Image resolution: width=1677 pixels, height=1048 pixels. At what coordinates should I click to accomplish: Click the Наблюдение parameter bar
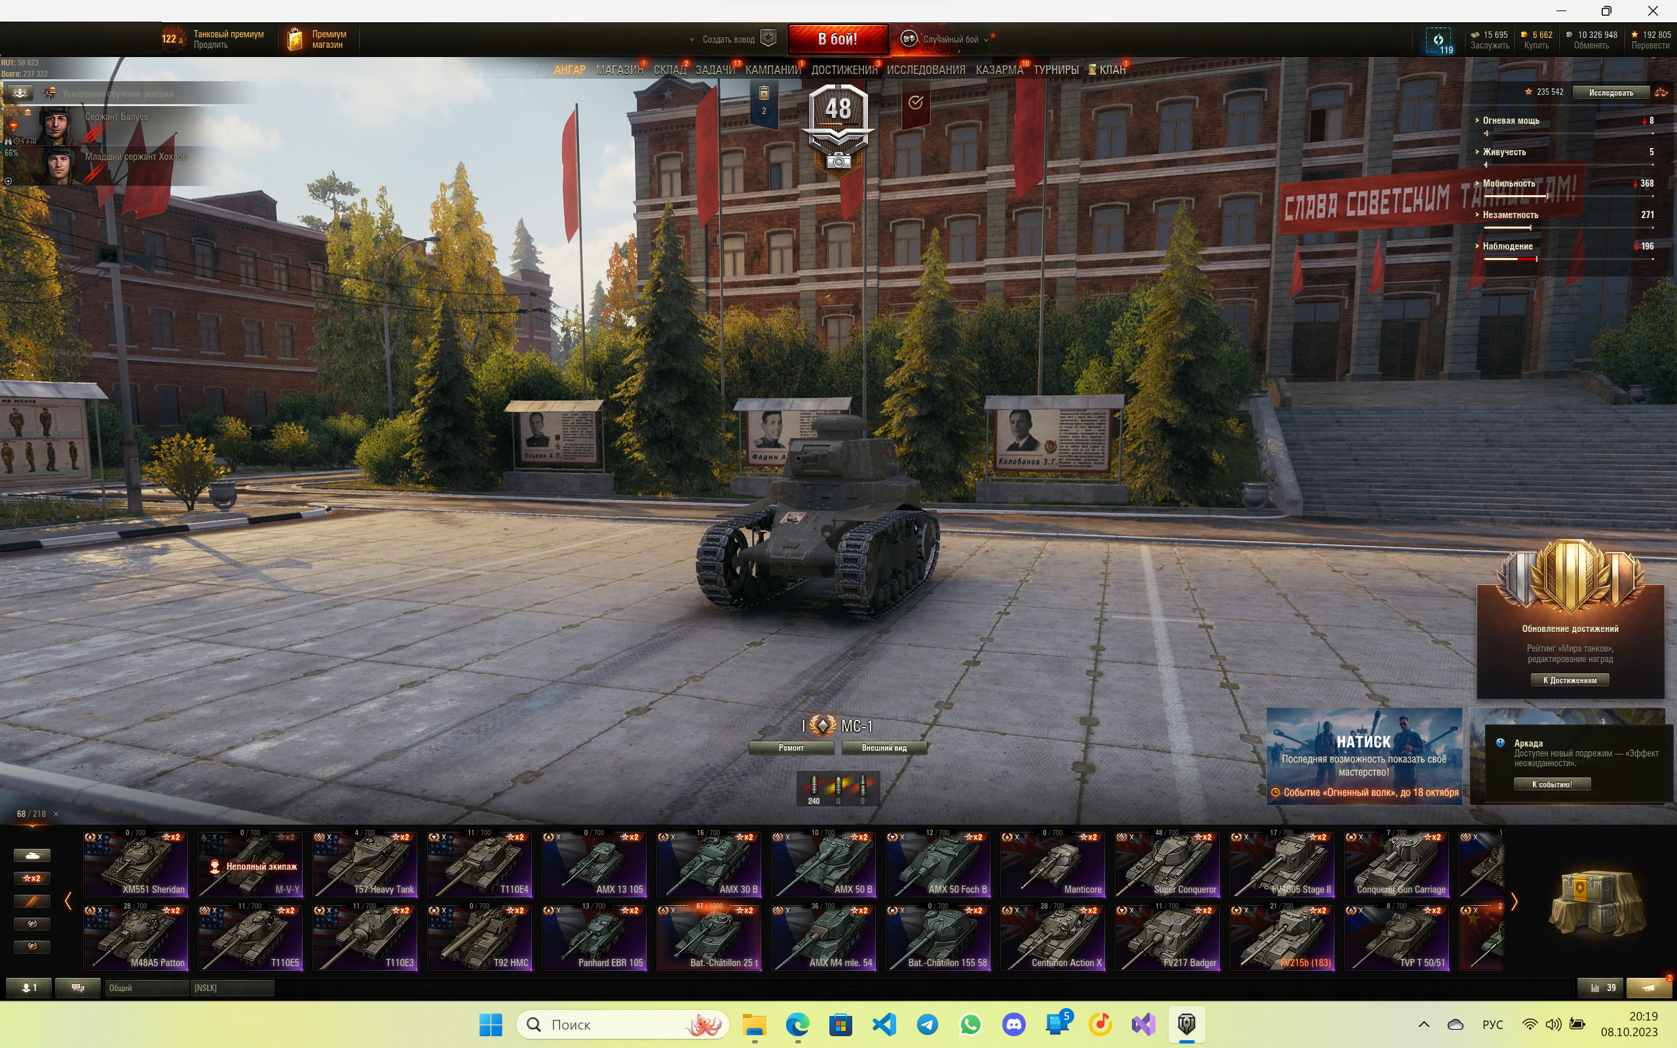click(x=1568, y=259)
